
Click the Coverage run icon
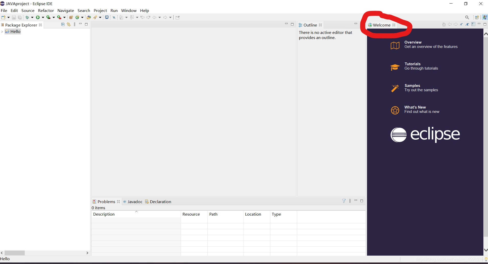pyautogui.click(x=48, y=17)
